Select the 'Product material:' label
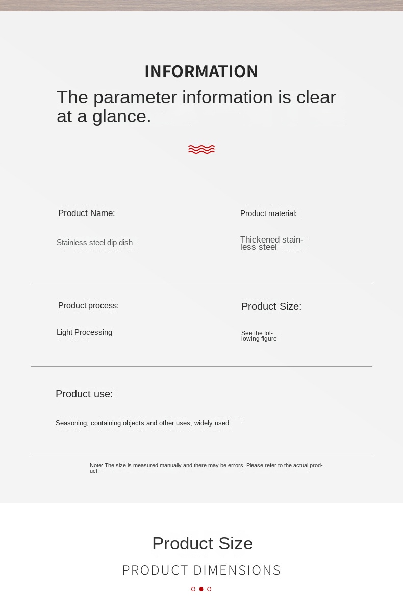Image resolution: width=403 pixels, height=615 pixels. click(268, 213)
